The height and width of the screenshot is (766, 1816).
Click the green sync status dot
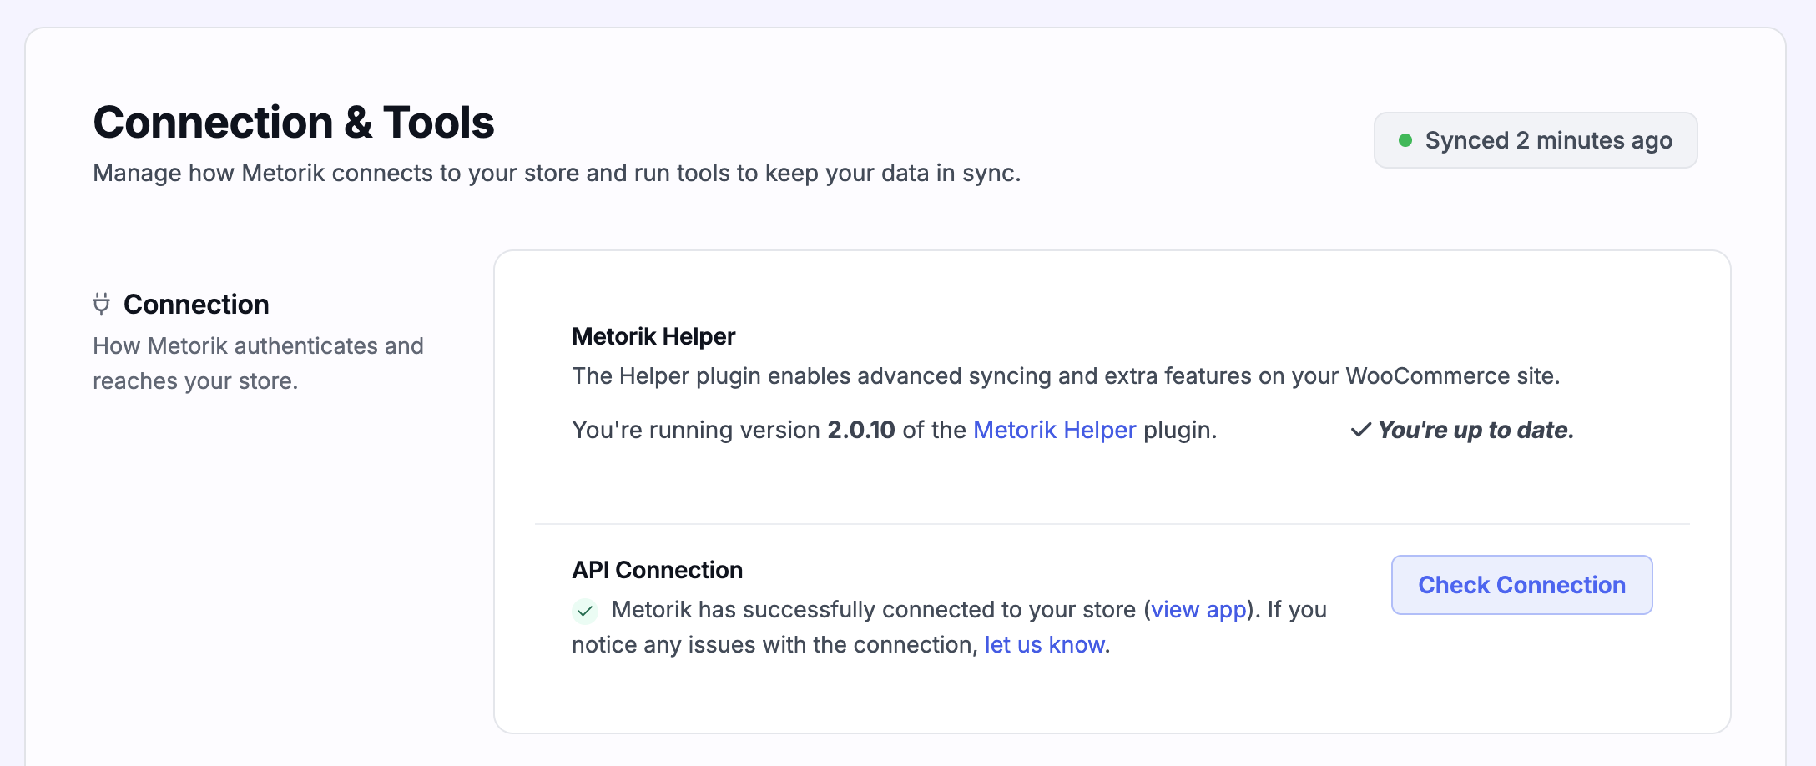coord(1405,140)
